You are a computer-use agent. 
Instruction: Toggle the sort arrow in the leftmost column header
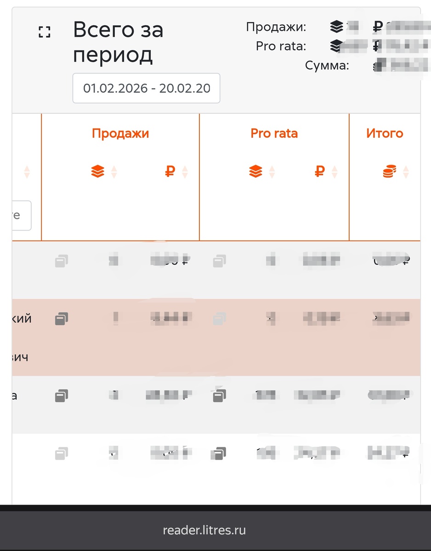pyautogui.click(x=27, y=171)
